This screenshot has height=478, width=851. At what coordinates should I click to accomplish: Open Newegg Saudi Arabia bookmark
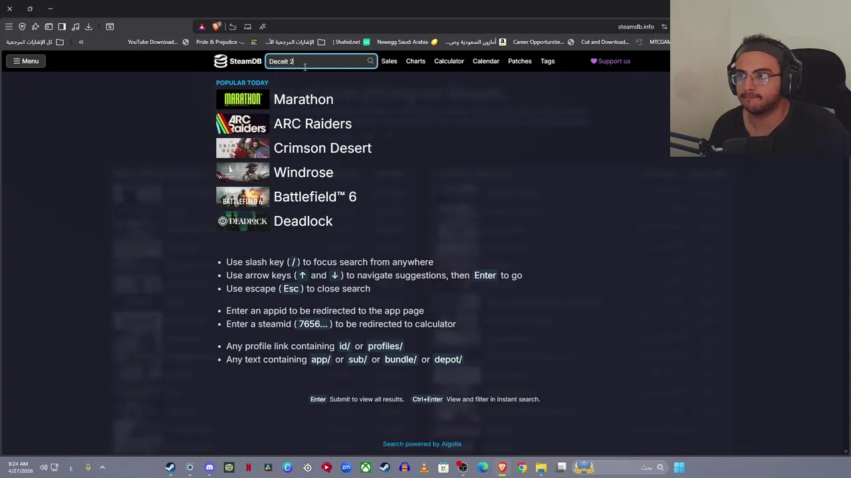click(408, 42)
